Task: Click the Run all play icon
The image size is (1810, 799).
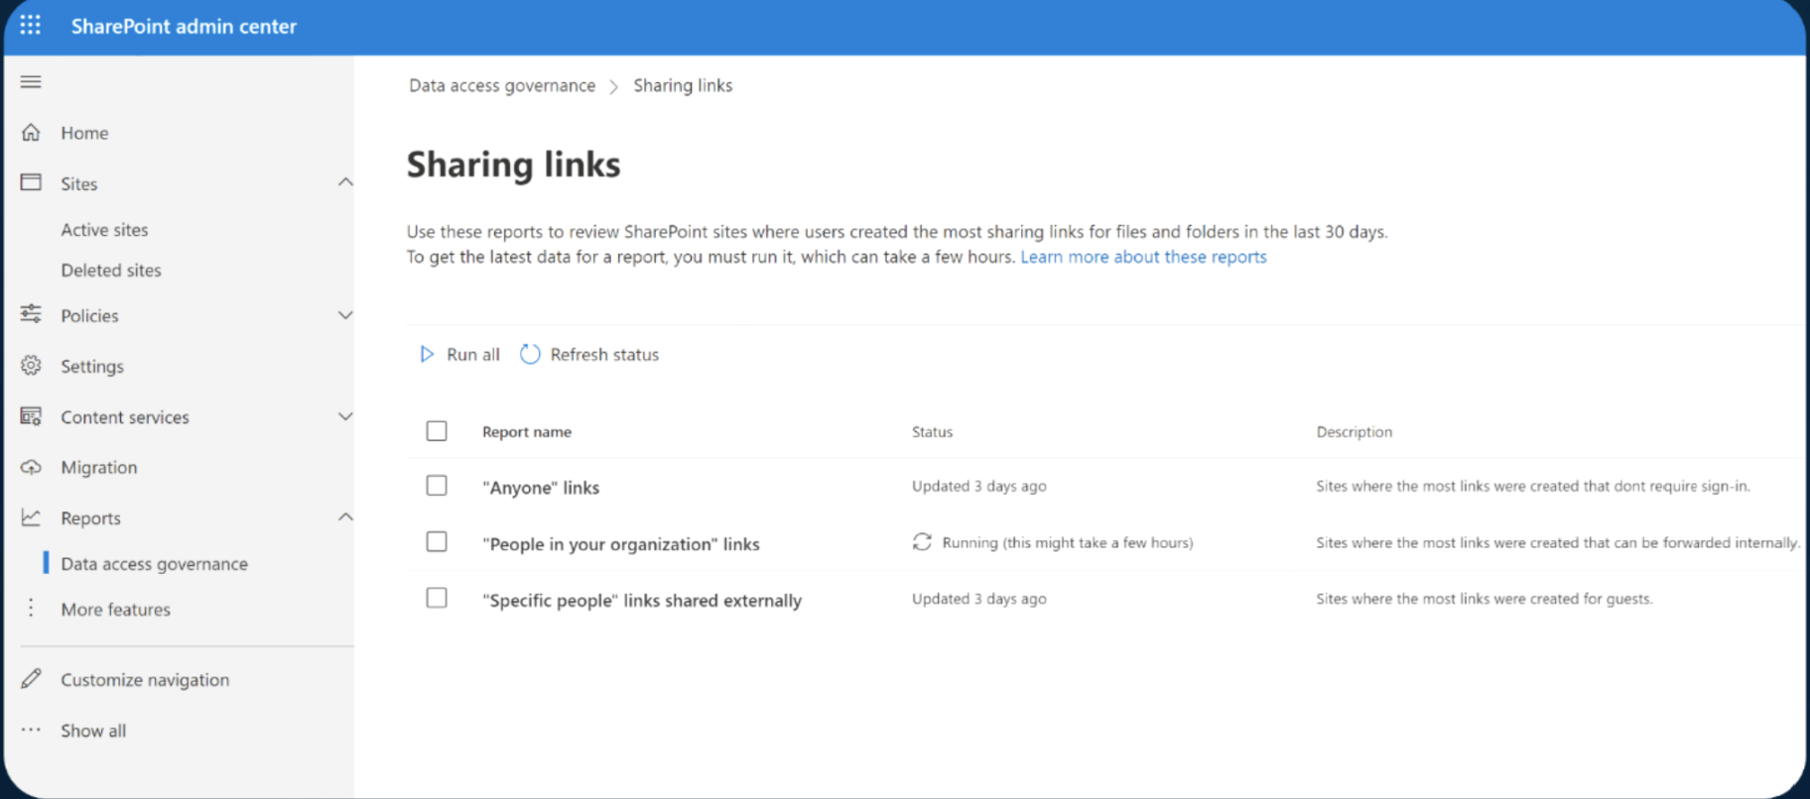Action: [x=427, y=354]
